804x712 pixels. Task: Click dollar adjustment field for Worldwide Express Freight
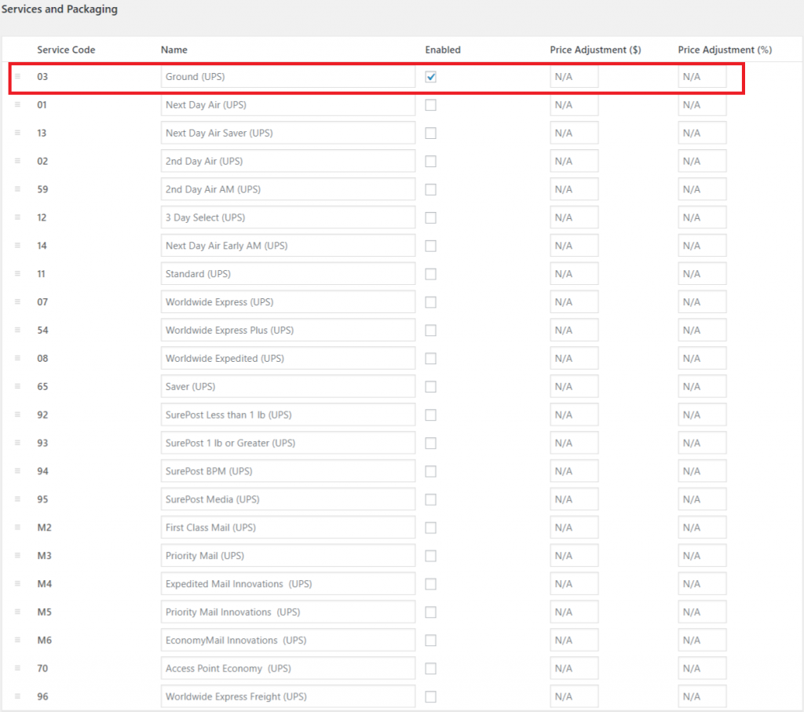[x=574, y=696]
